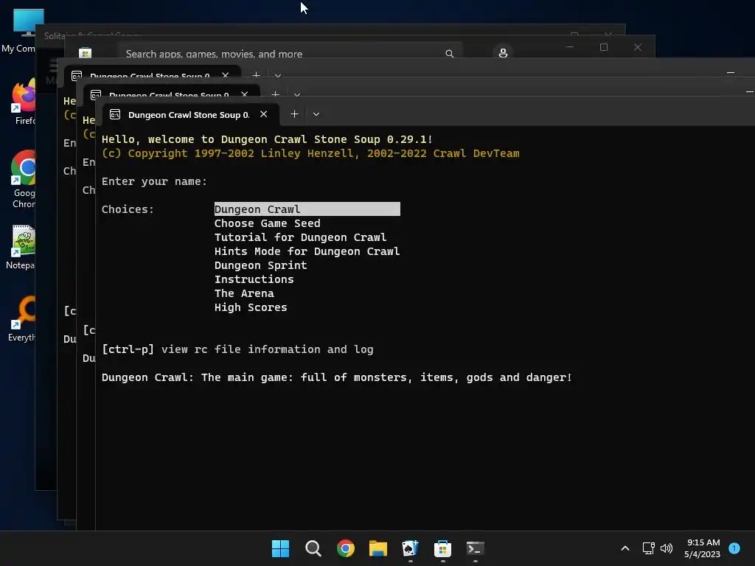Click Microsoft Store search field
755x566 pixels.
(289, 52)
